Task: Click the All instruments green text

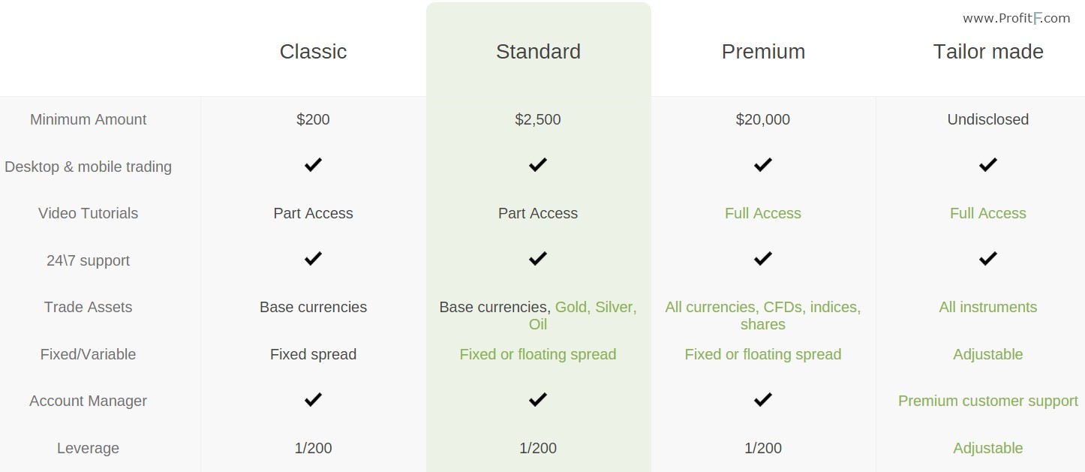Action: [988, 307]
